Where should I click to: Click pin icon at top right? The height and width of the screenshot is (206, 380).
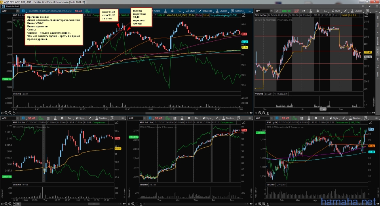pos(370,6)
